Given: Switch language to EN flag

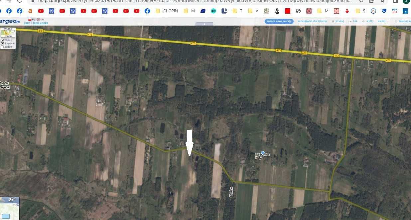Looking at the screenshot, I should pyautogui.click(x=40, y=20).
